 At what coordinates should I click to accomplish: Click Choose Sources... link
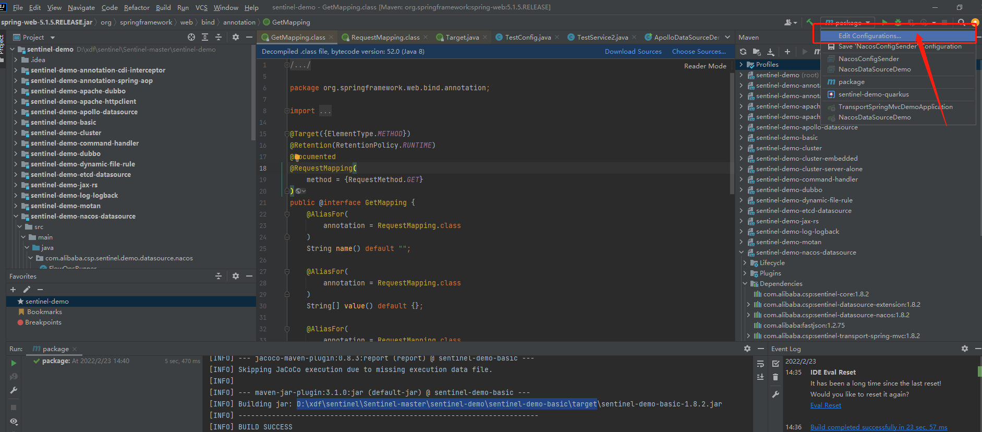click(699, 52)
